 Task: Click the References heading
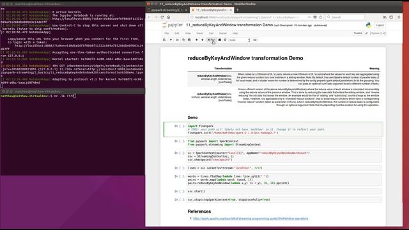pyautogui.click(x=199, y=211)
